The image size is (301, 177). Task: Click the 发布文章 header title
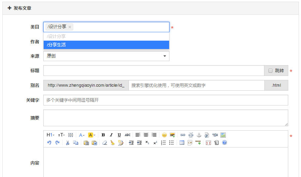point(22,8)
